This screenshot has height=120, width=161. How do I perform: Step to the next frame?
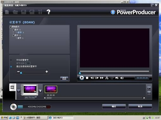tap(97, 78)
